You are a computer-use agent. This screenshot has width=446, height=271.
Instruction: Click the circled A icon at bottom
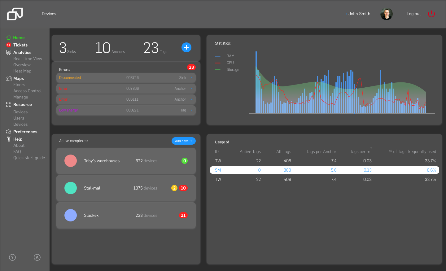pos(37,257)
